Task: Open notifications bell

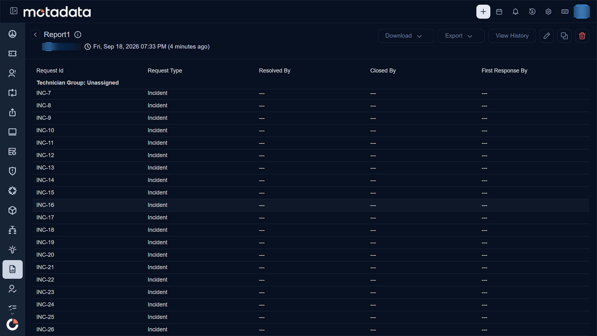Action: click(516, 12)
